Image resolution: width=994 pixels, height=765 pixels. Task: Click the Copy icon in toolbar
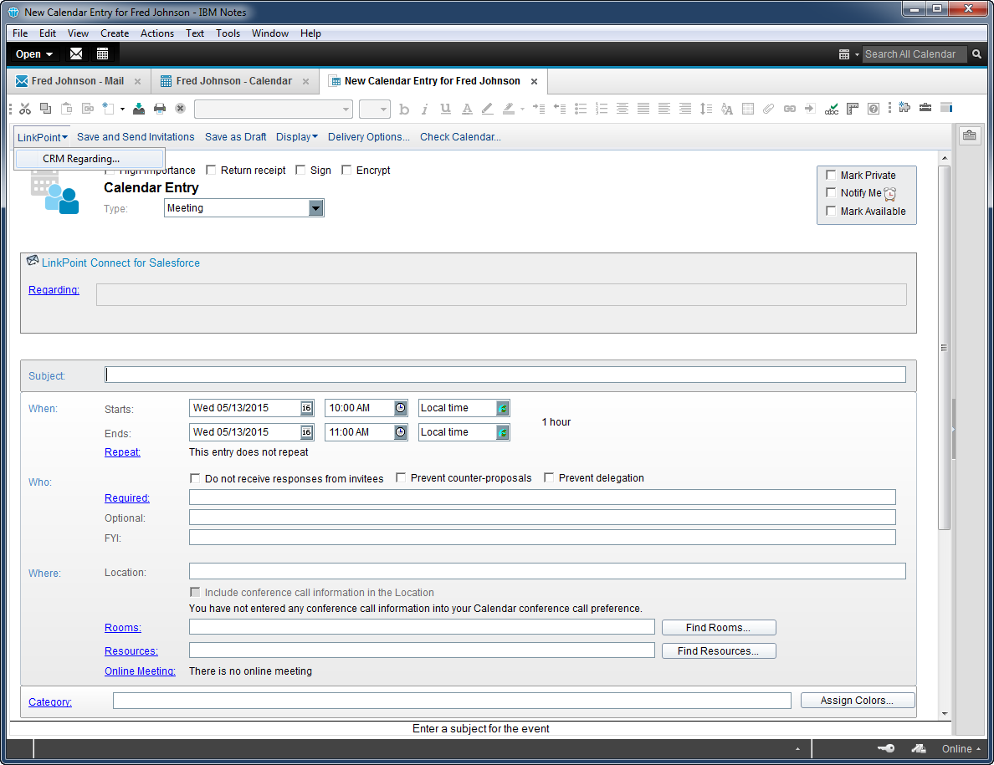point(46,109)
